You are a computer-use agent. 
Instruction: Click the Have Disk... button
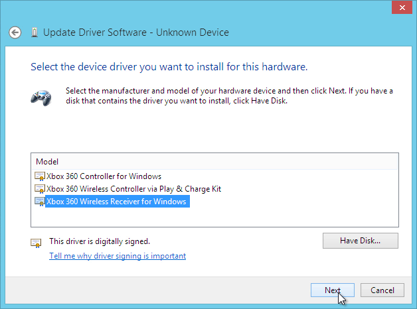[x=361, y=241]
